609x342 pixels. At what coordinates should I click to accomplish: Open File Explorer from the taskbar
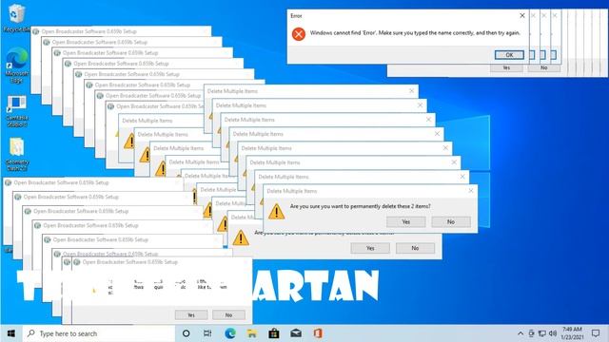[251, 333]
